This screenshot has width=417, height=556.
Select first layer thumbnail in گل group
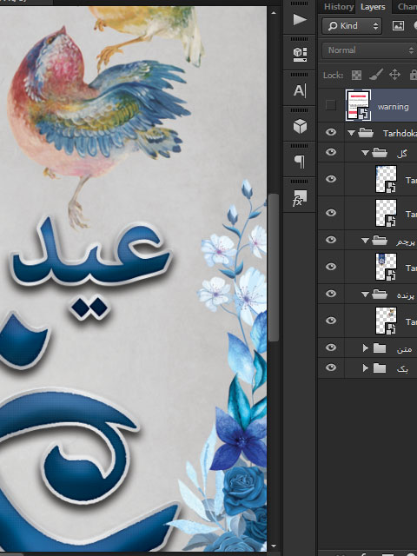pos(386,179)
